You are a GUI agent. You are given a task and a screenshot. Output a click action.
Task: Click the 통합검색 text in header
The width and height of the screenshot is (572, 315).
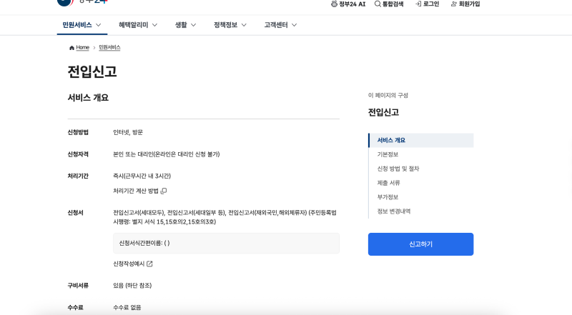point(393,4)
